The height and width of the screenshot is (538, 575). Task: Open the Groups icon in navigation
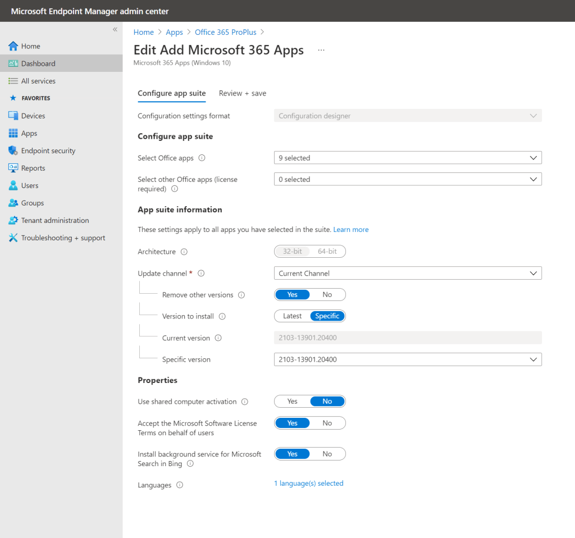[13, 203]
